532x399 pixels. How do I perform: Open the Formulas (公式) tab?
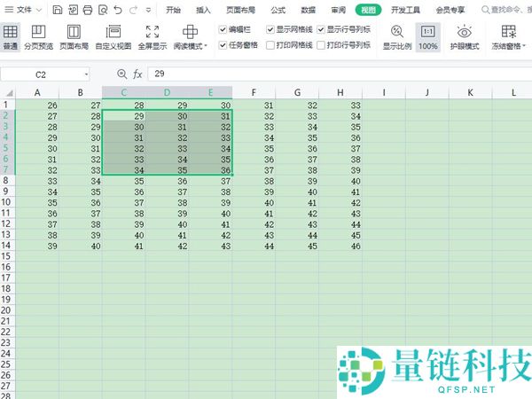278,10
